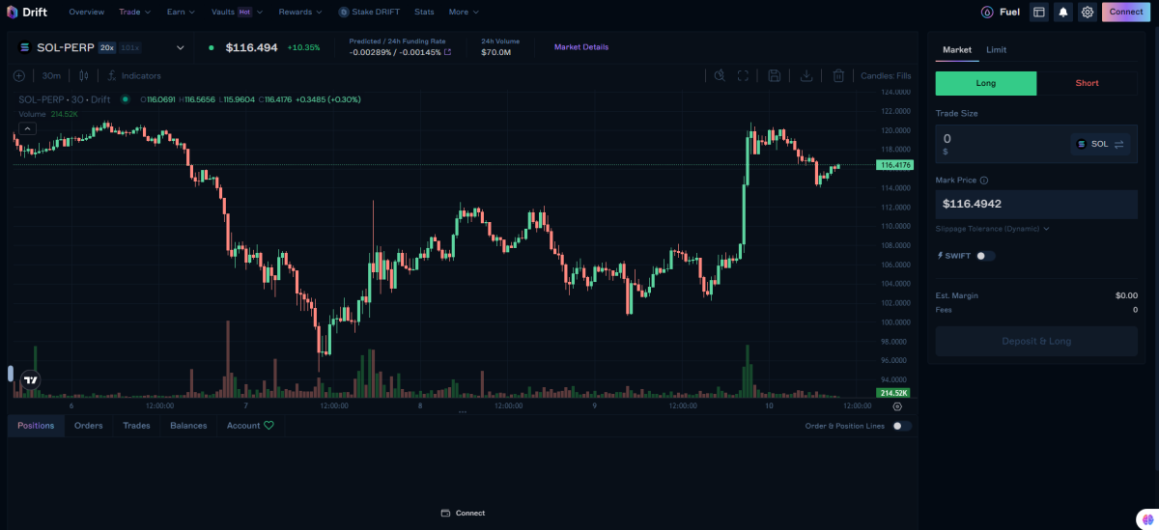Click Account health heart icon
This screenshot has height=530, width=1159.
click(269, 425)
